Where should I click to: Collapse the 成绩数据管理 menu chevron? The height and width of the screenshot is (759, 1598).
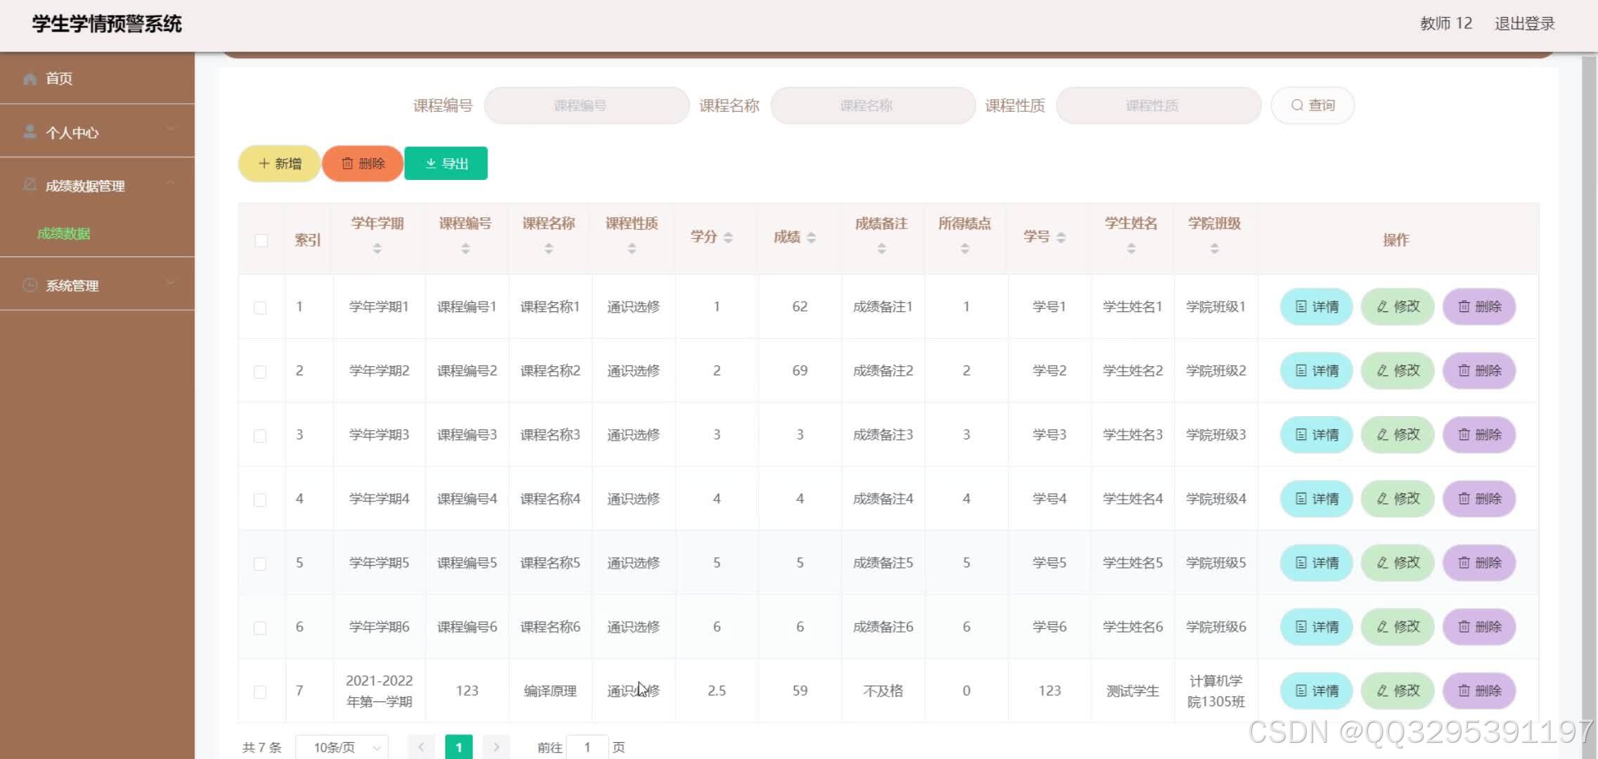[x=170, y=183]
